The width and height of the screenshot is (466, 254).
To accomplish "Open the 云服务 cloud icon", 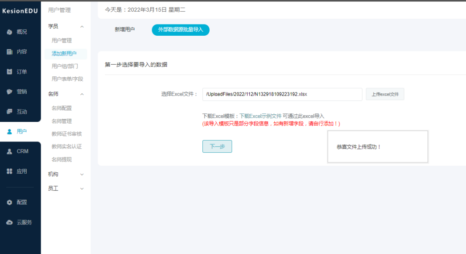I will 9,222.
